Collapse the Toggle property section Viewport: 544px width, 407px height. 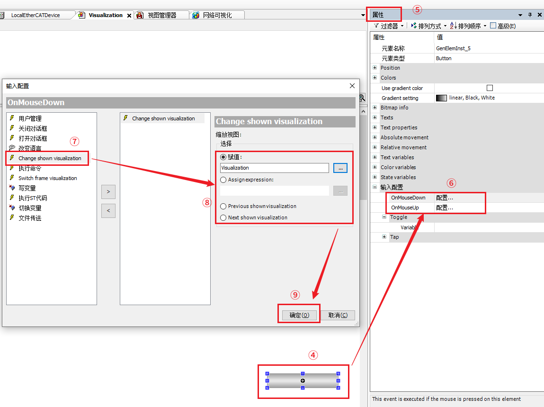[x=384, y=217]
